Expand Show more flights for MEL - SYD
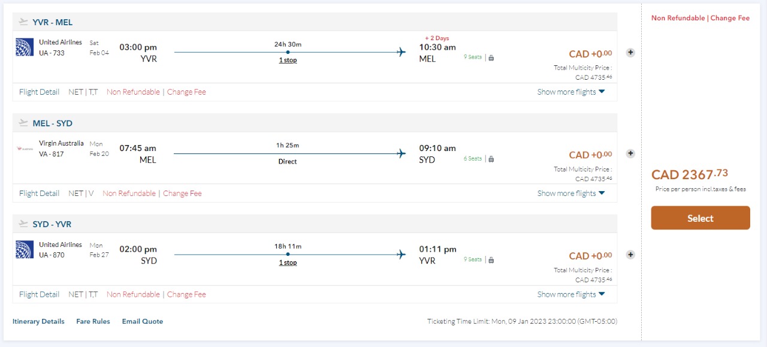The width and height of the screenshot is (767, 347). pos(571,194)
